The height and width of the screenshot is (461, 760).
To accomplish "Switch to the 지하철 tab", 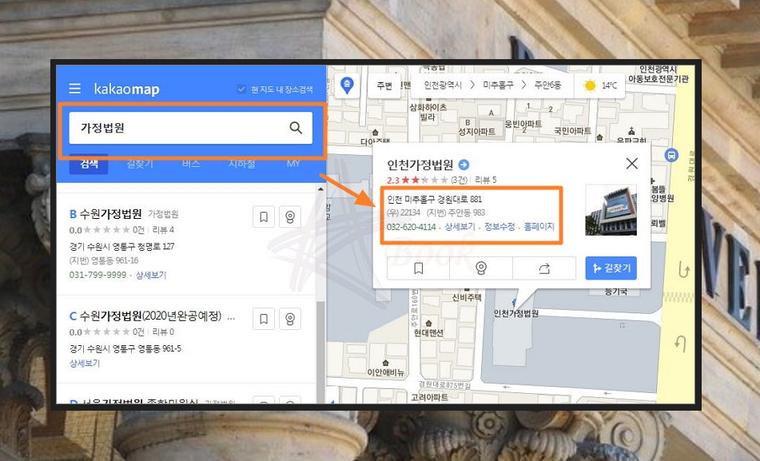I will click(242, 164).
